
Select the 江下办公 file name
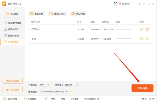coord(36,29)
